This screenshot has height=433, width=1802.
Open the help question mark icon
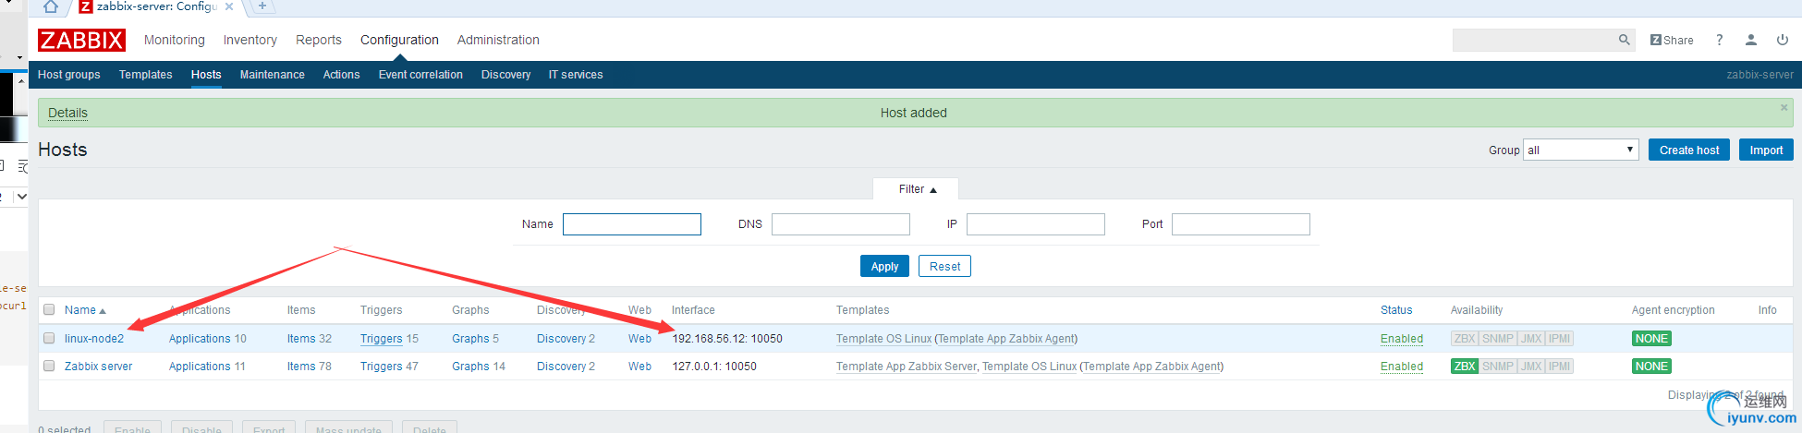1719,40
